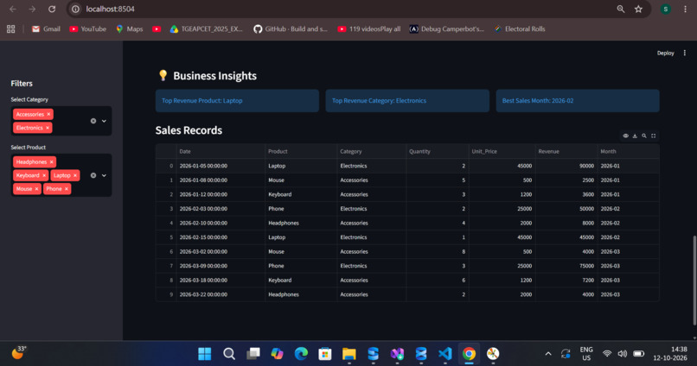The height and width of the screenshot is (366, 697).
Task: Select Best Sales Month: 2026-02 insight card
Action: tap(578, 101)
